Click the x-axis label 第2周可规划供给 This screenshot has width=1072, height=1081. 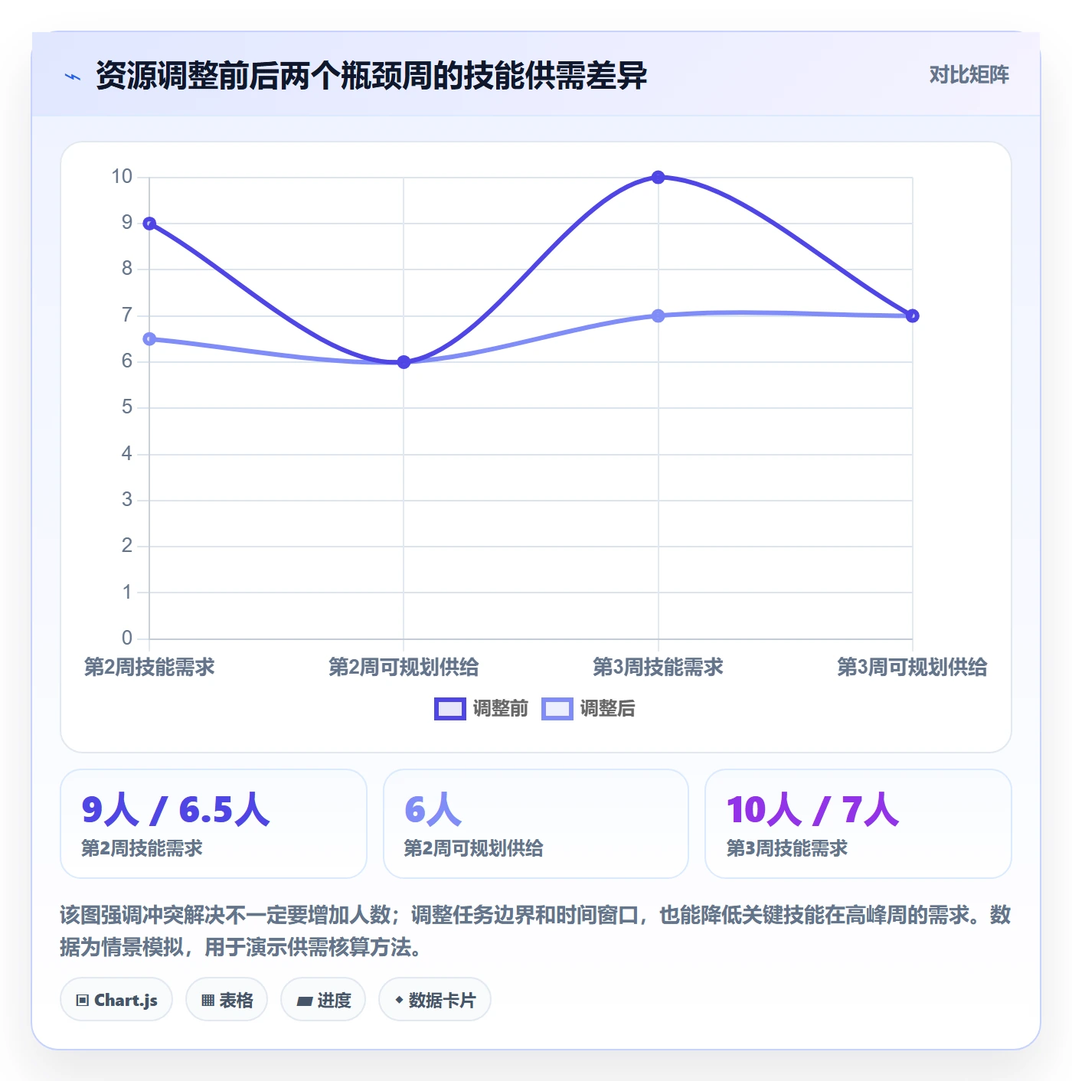(x=404, y=667)
